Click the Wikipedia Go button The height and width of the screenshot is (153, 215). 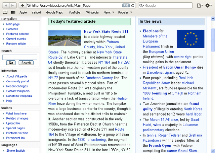(11, 63)
